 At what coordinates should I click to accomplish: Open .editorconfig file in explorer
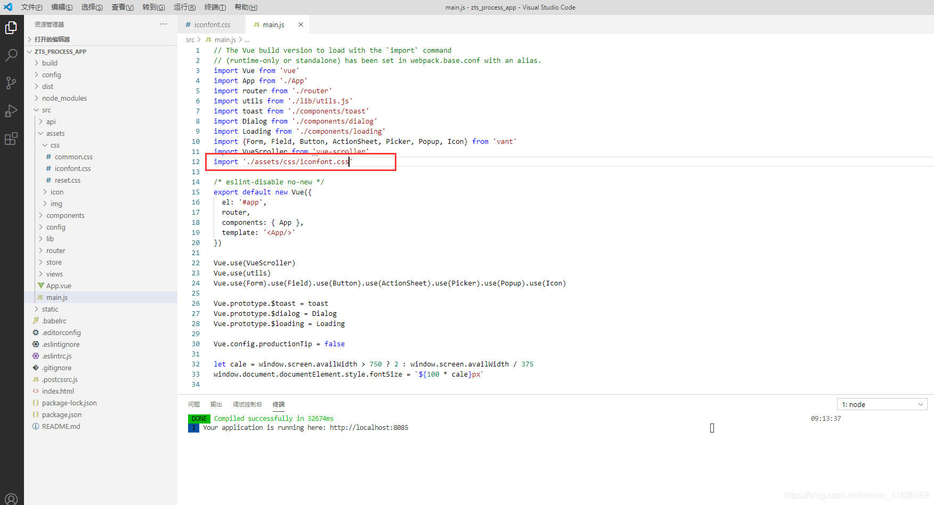tap(61, 332)
